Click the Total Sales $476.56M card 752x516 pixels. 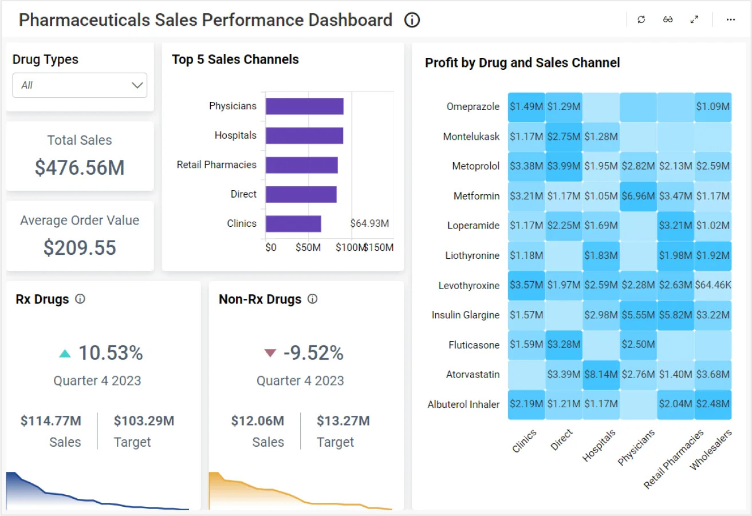click(x=80, y=156)
